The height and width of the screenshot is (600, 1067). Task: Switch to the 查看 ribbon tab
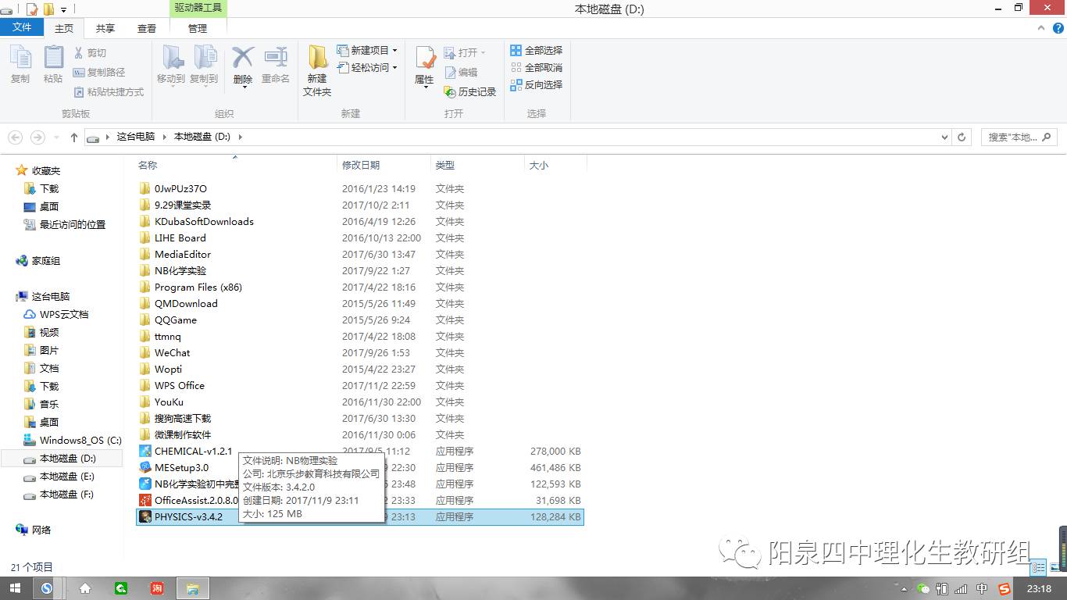[146, 28]
